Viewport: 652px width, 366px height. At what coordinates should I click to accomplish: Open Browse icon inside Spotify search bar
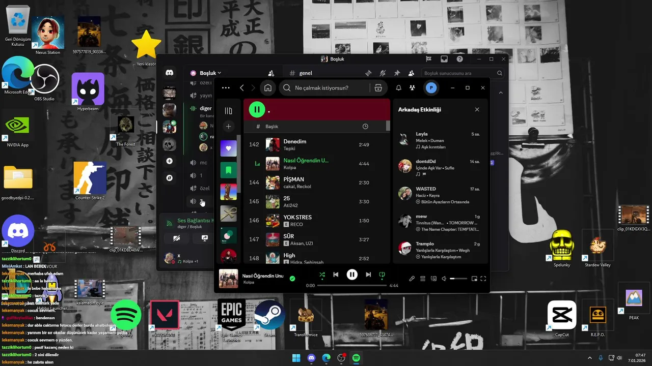coord(378,88)
